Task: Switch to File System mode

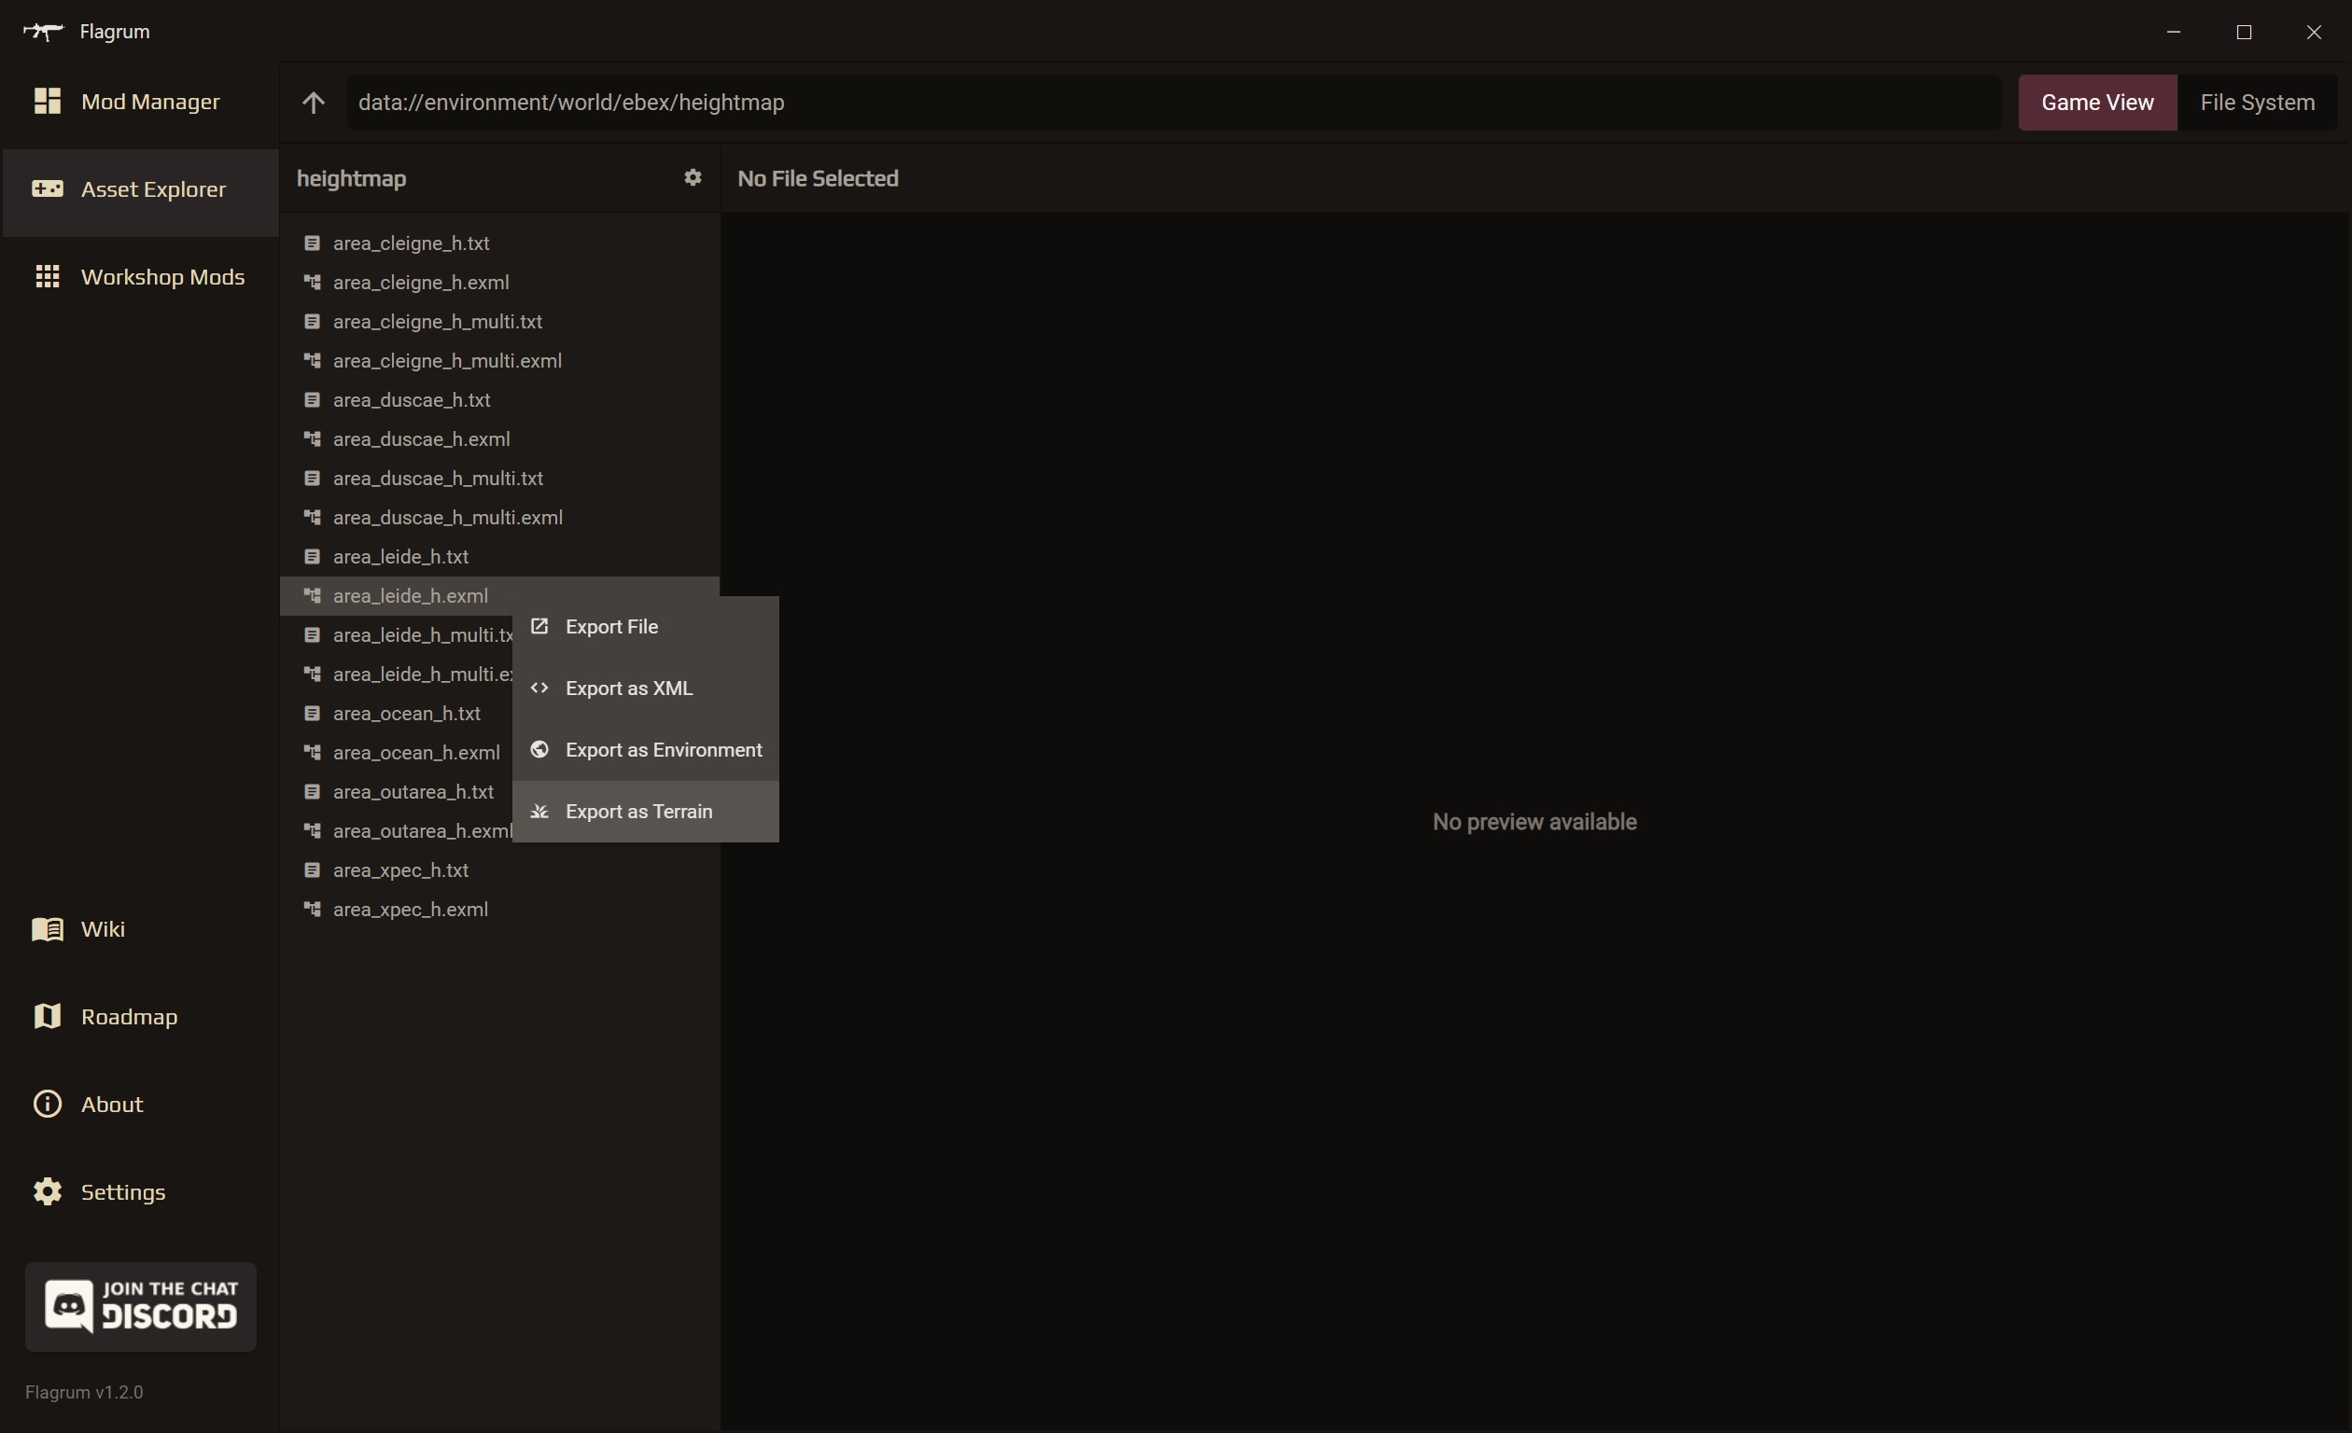Action: [2257, 103]
